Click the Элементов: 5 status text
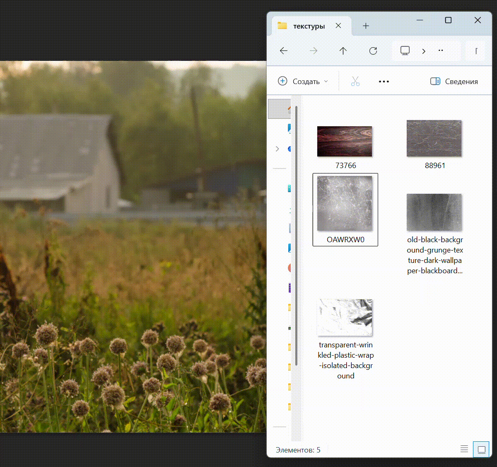 coord(298,450)
